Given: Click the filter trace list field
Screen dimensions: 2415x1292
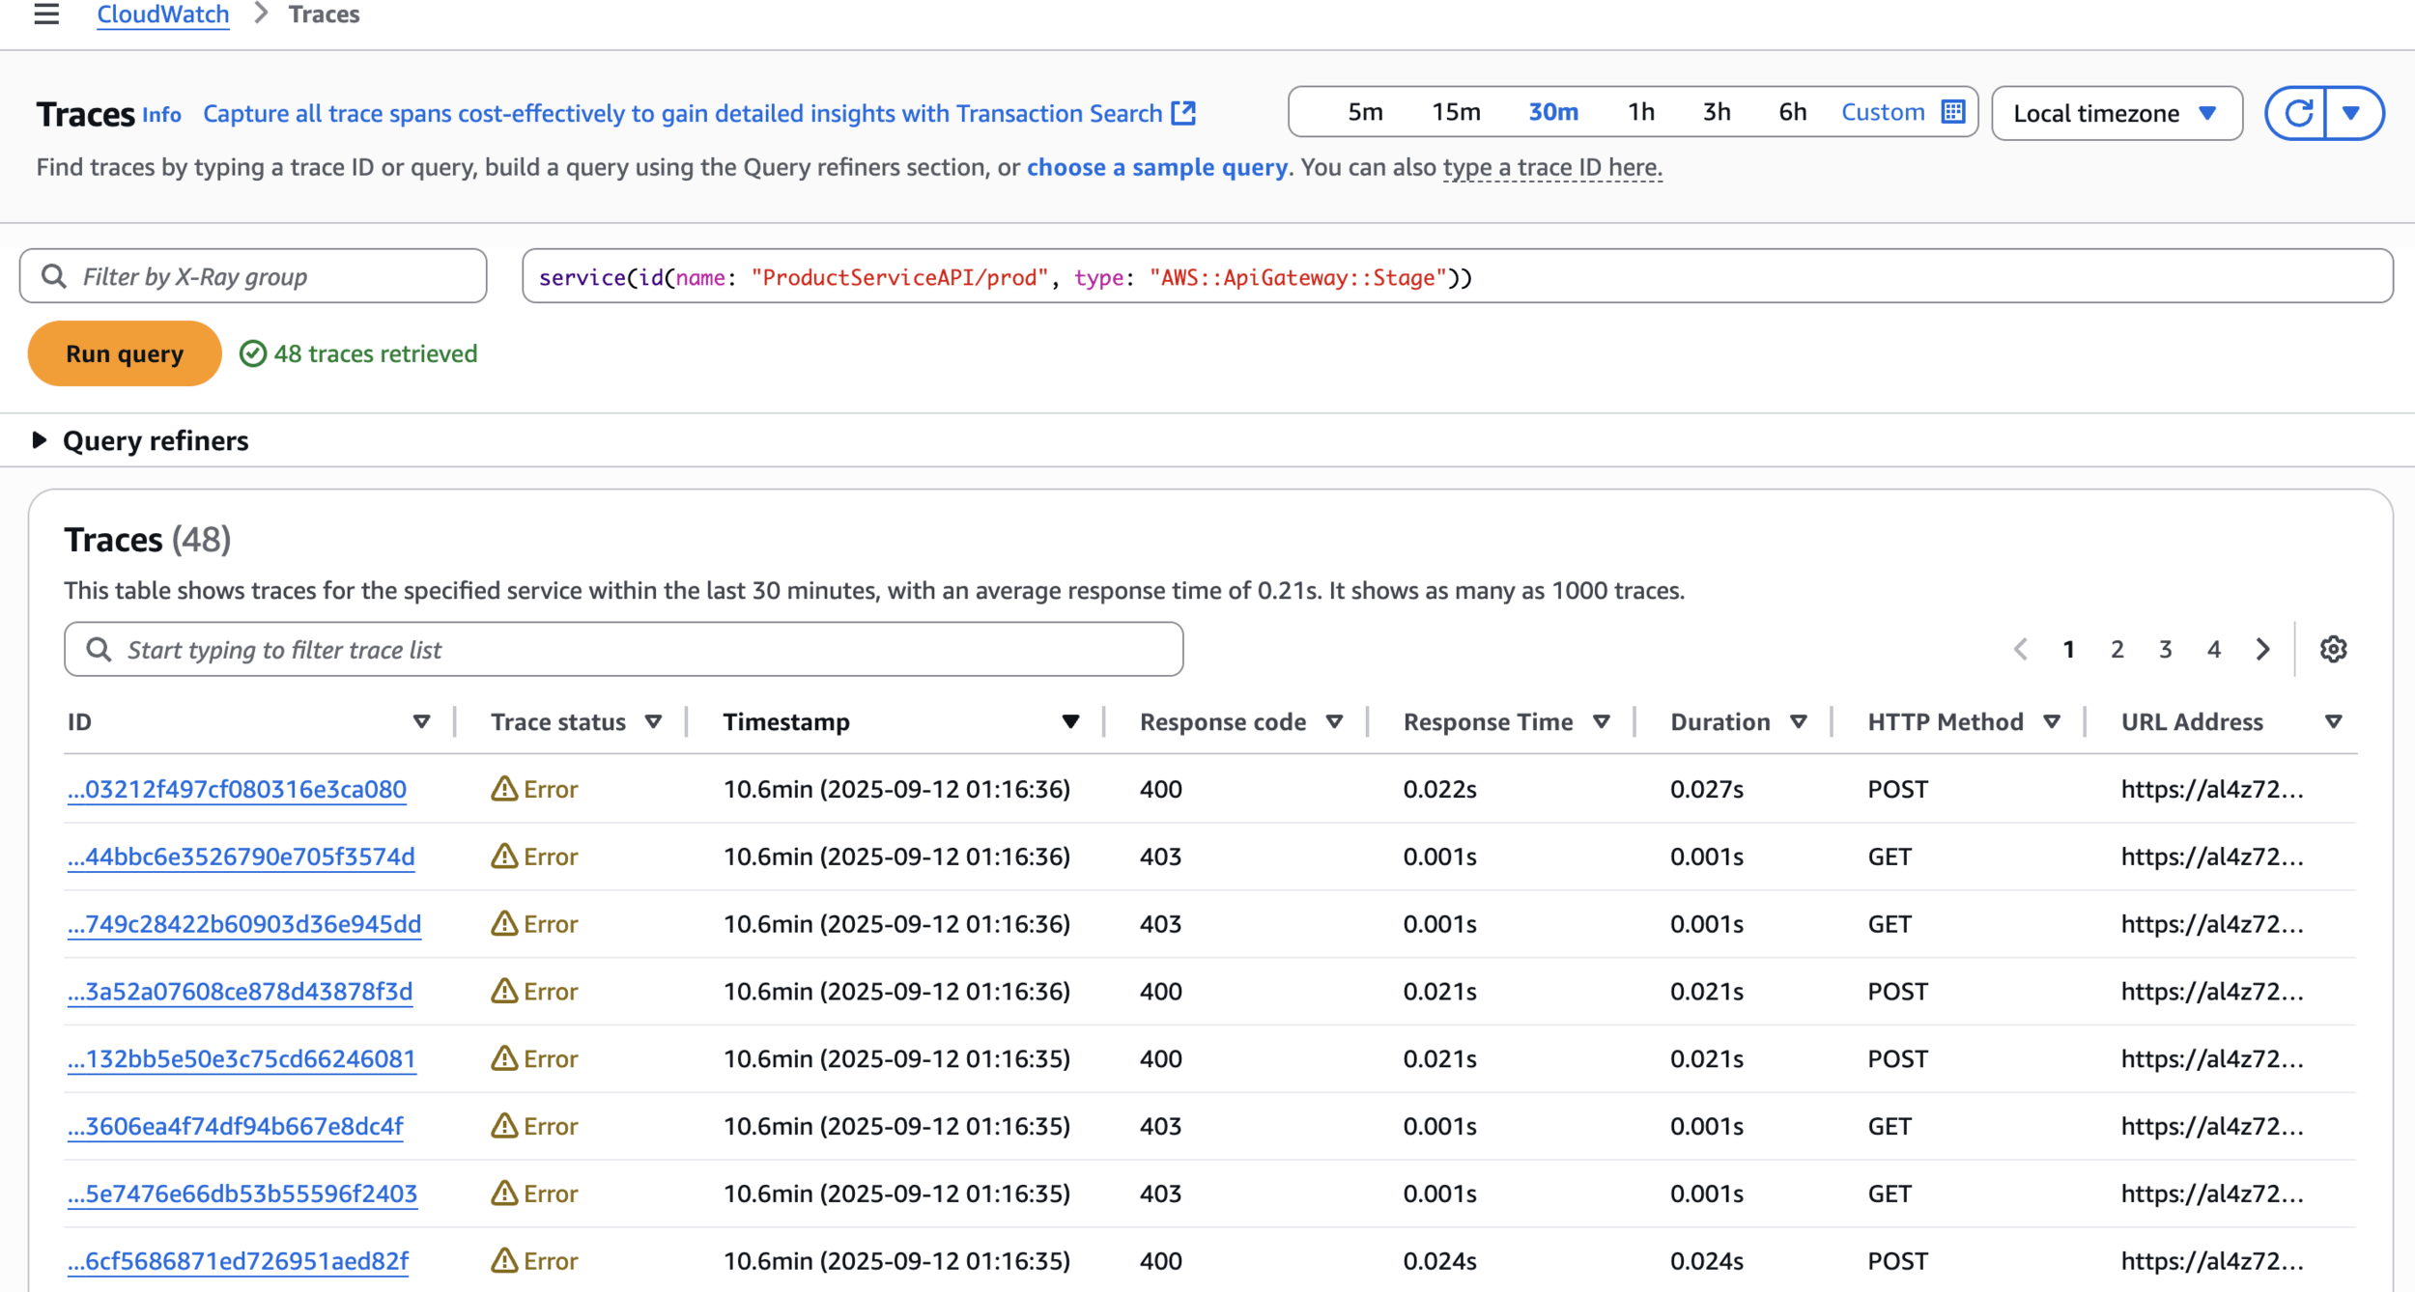Looking at the screenshot, I should (623, 649).
